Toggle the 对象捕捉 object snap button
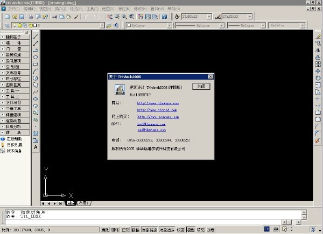The width and height of the screenshot is (323, 234). pyautogui.click(x=149, y=230)
